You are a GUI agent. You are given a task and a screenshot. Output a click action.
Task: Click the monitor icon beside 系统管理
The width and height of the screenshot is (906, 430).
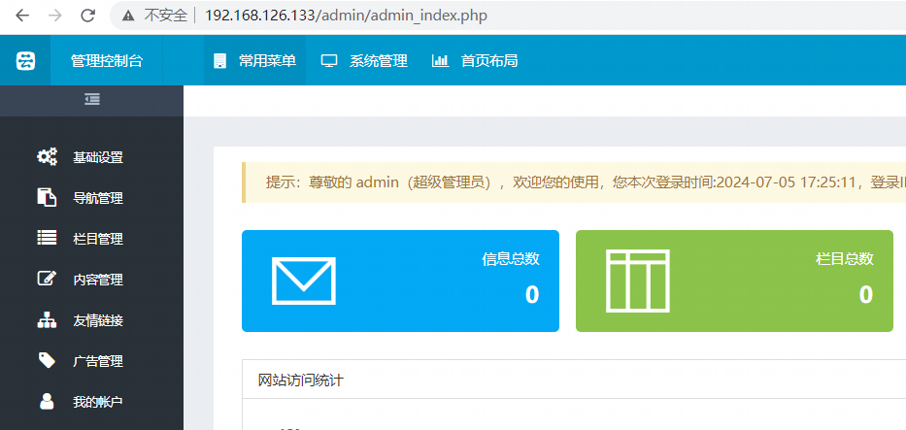[x=329, y=60]
